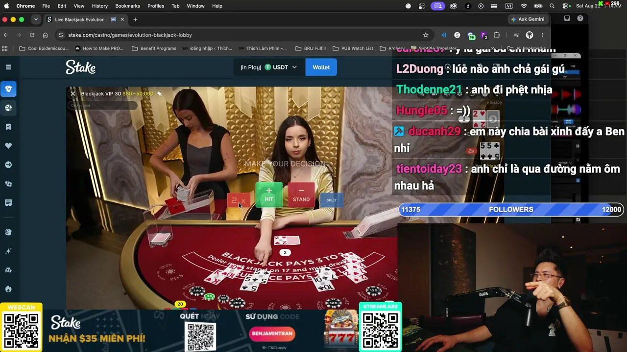Open the chat-message icon in Stake sidebar
The image size is (627, 352).
(8, 202)
